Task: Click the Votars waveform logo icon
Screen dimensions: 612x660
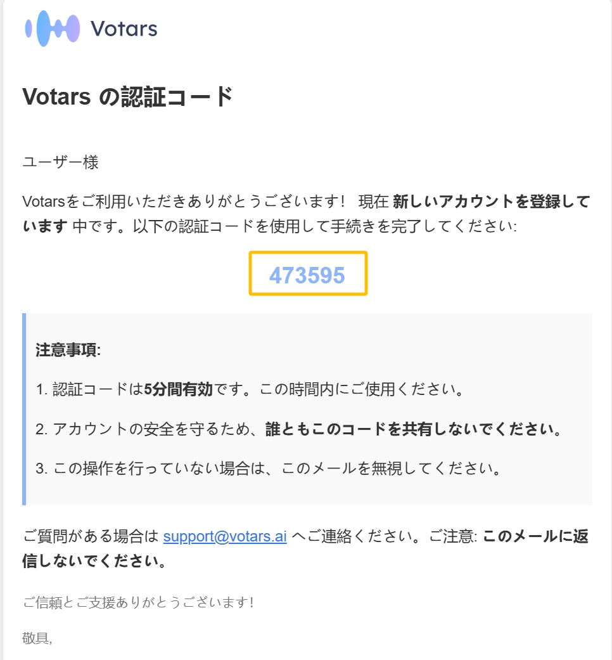Action: tap(52, 28)
